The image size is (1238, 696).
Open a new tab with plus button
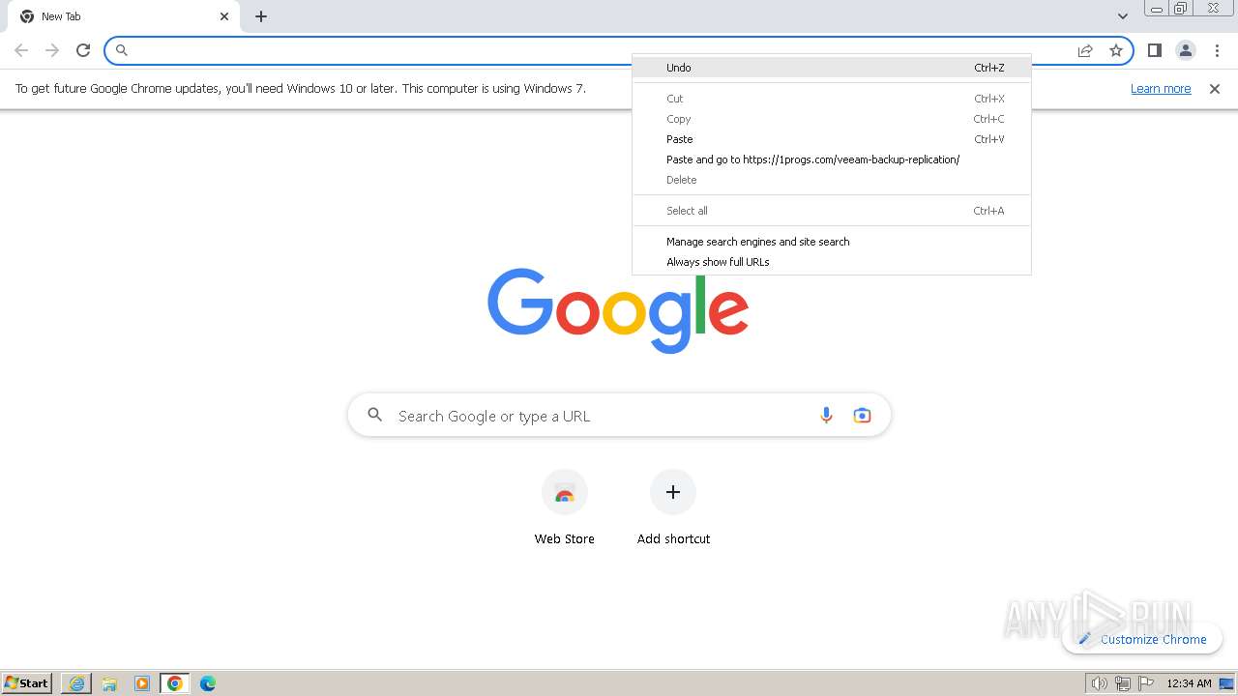tap(261, 16)
